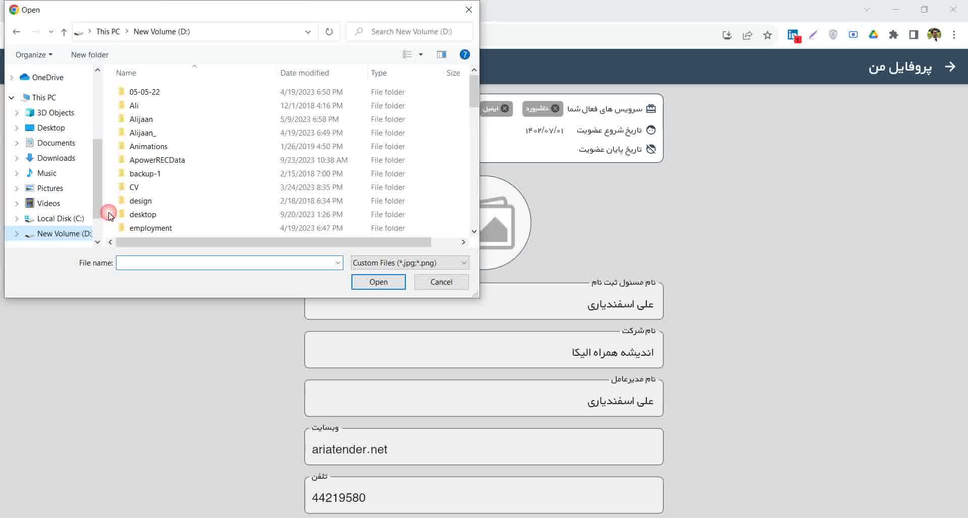Sort by Date modified column
Viewport: 968px width, 518px height.
pyautogui.click(x=305, y=73)
